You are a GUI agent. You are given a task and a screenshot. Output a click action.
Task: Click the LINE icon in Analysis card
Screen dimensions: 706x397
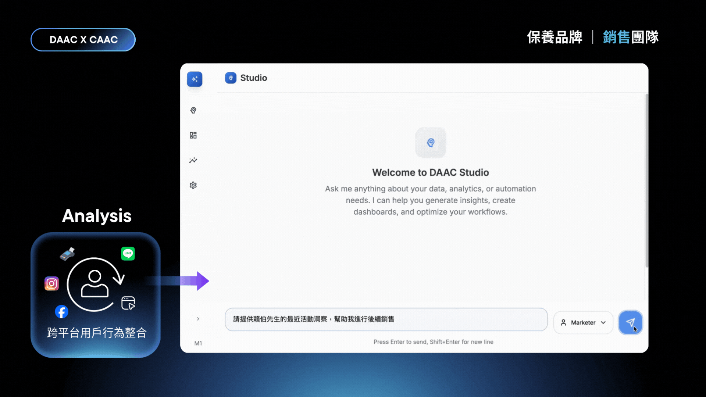(128, 253)
